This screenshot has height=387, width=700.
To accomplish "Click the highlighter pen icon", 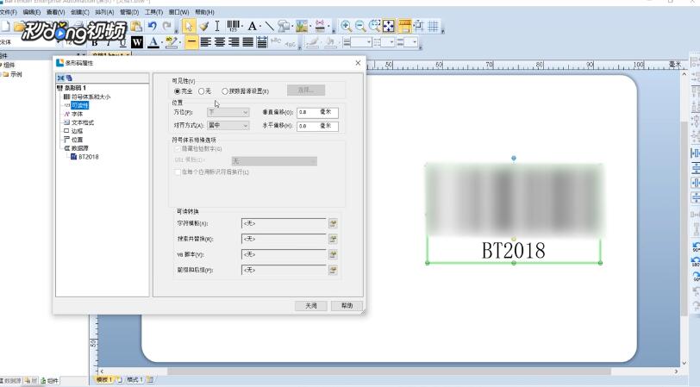I will [x=172, y=42].
